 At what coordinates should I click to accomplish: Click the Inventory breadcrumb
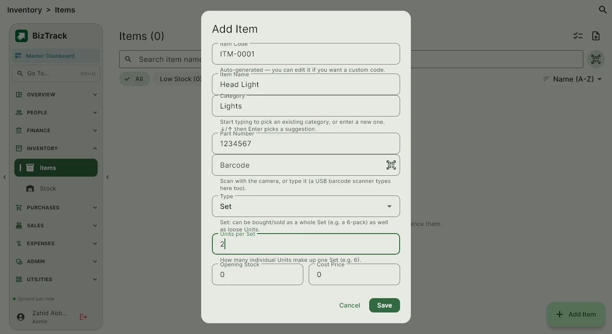tap(25, 10)
